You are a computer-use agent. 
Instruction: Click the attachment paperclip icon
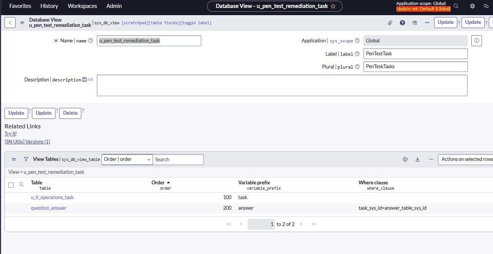[x=390, y=23]
